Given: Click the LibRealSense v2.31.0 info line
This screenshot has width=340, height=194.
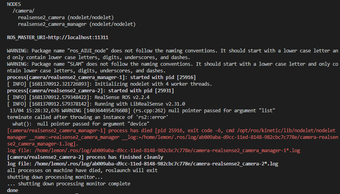Looking at the screenshot, I should click(96, 104).
